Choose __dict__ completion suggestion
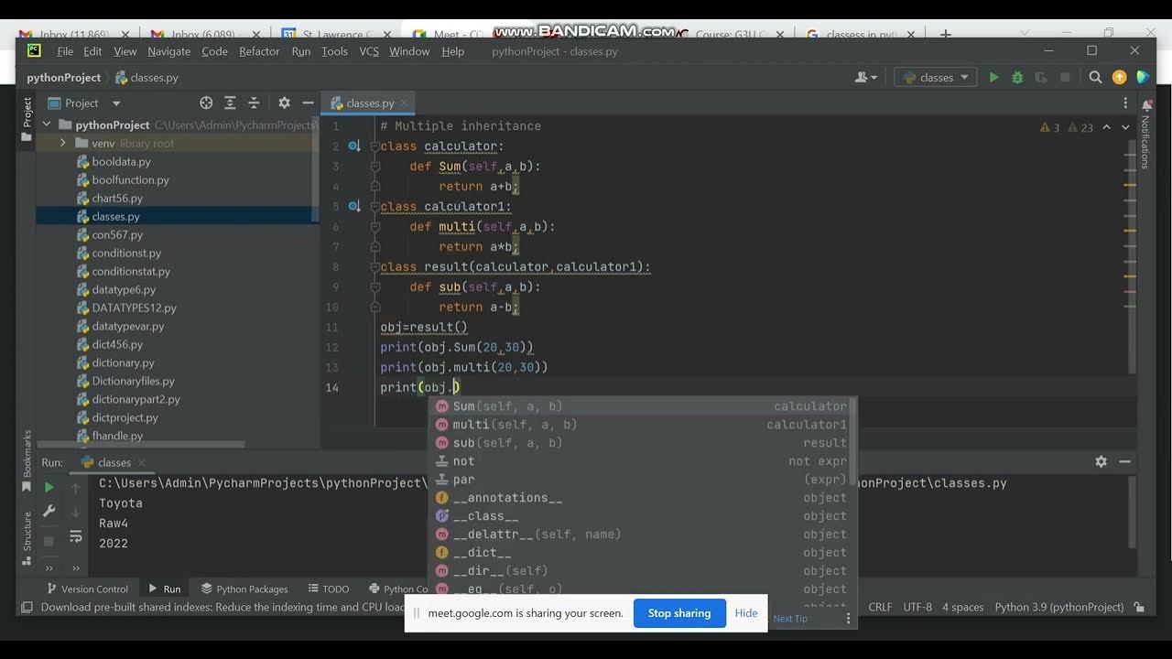Viewport: 1172px width, 659px height. 641,553
